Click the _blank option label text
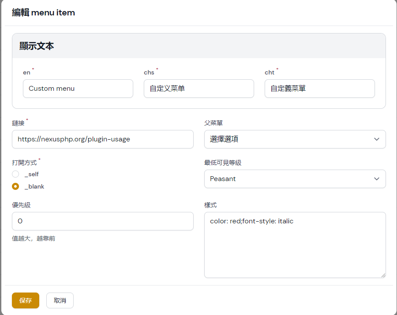This screenshot has height=315, width=397. tap(34, 186)
